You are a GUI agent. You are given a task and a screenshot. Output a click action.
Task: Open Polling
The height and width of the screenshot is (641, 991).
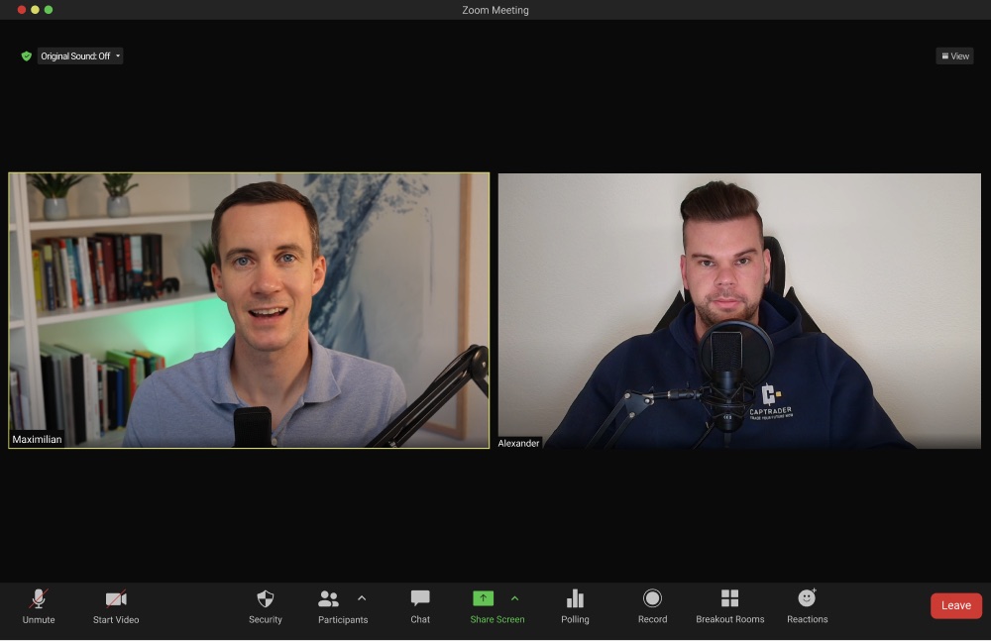click(575, 599)
